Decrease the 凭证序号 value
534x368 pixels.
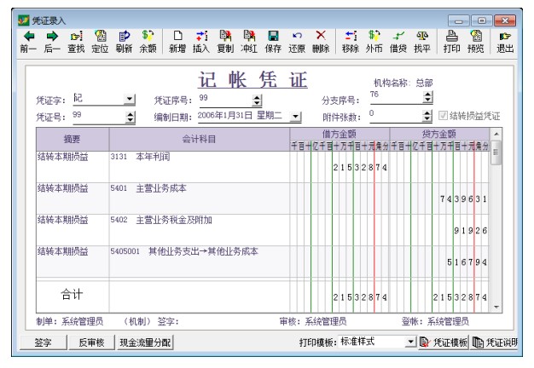[257, 103]
